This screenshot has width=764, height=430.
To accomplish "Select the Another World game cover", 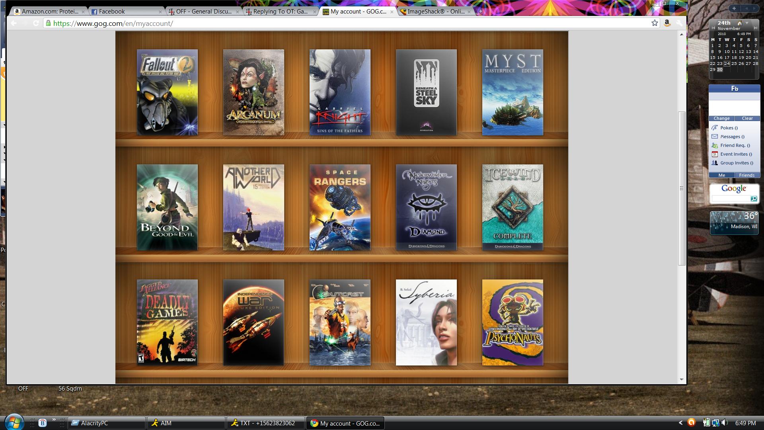I will (253, 207).
